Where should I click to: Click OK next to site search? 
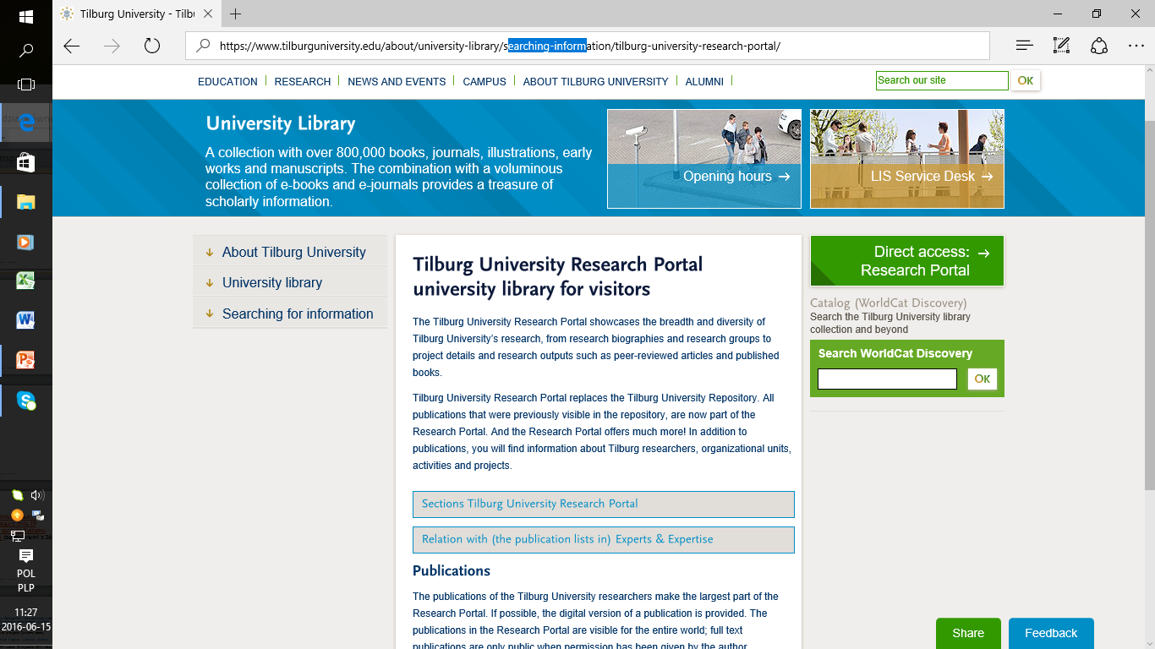[1026, 80]
